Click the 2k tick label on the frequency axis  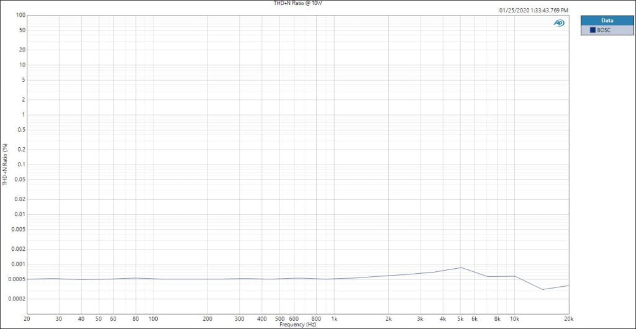[389, 318]
